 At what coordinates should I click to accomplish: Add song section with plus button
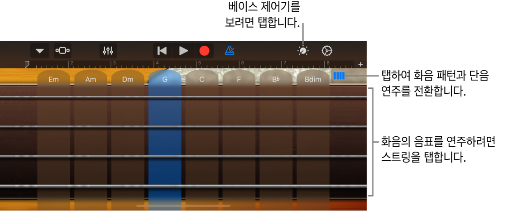click(360, 64)
